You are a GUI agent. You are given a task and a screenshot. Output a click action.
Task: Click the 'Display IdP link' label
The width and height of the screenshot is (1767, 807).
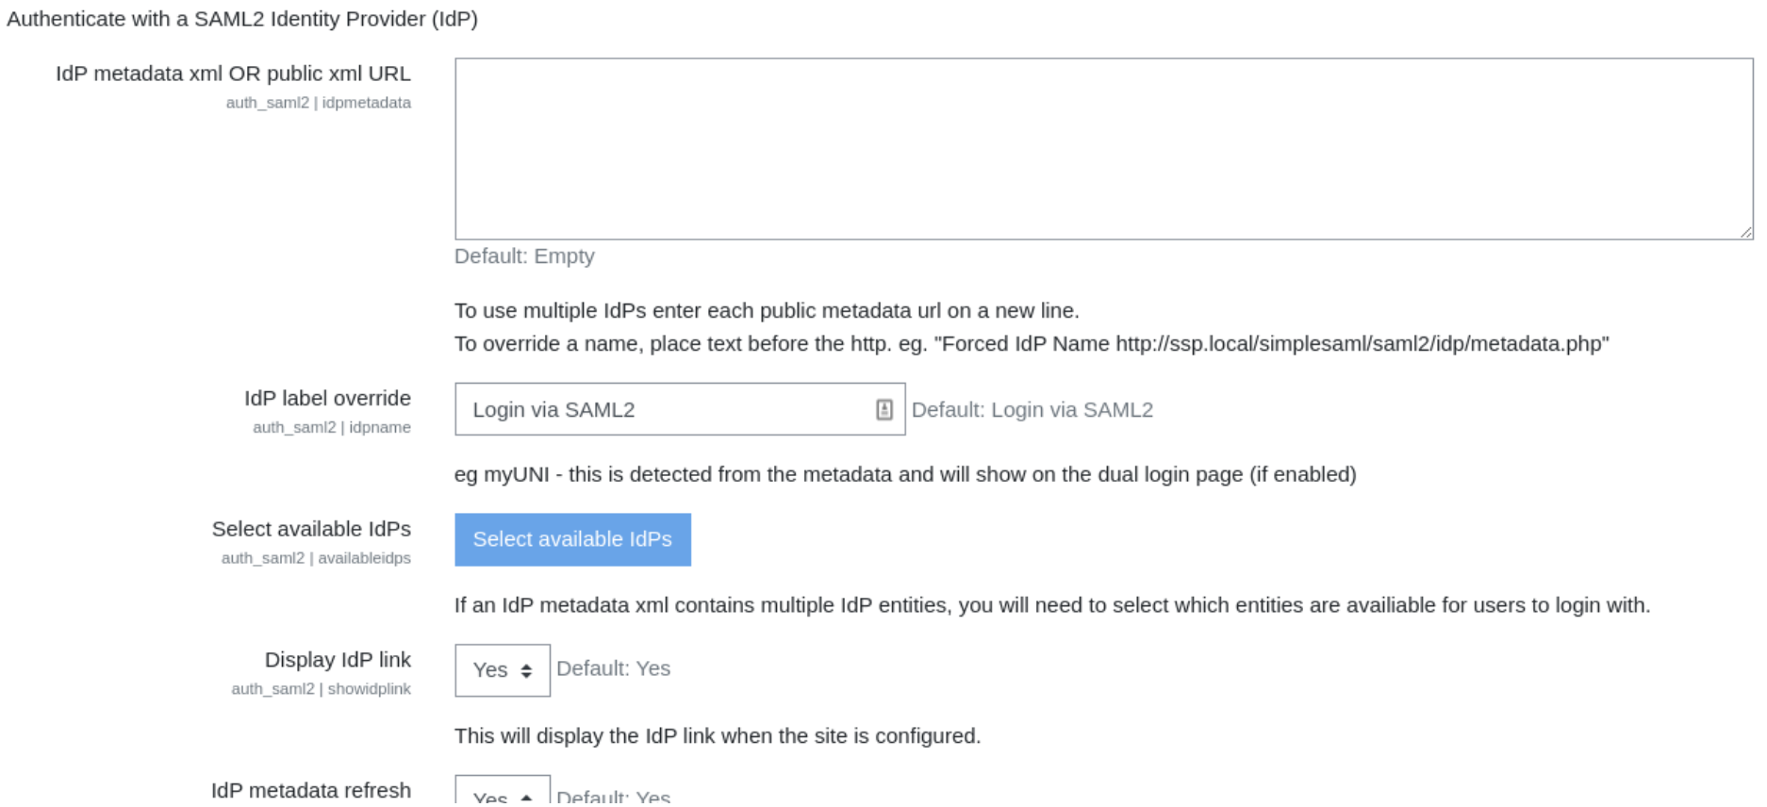click(338, 660)
